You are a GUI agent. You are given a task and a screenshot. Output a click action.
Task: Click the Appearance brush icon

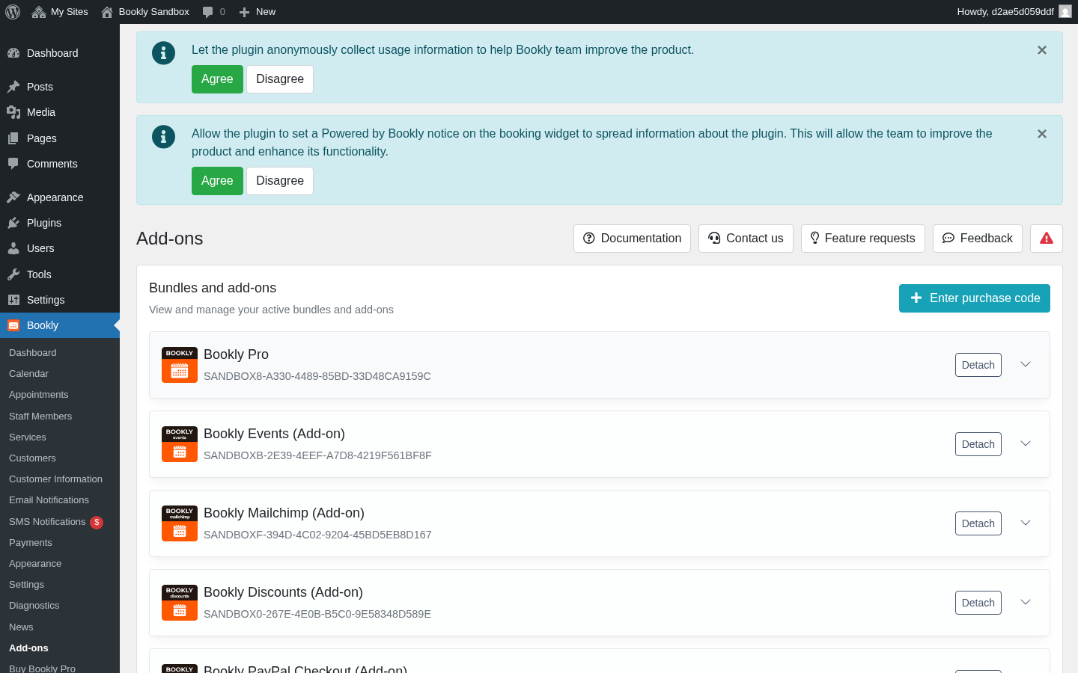click(13, 197)
